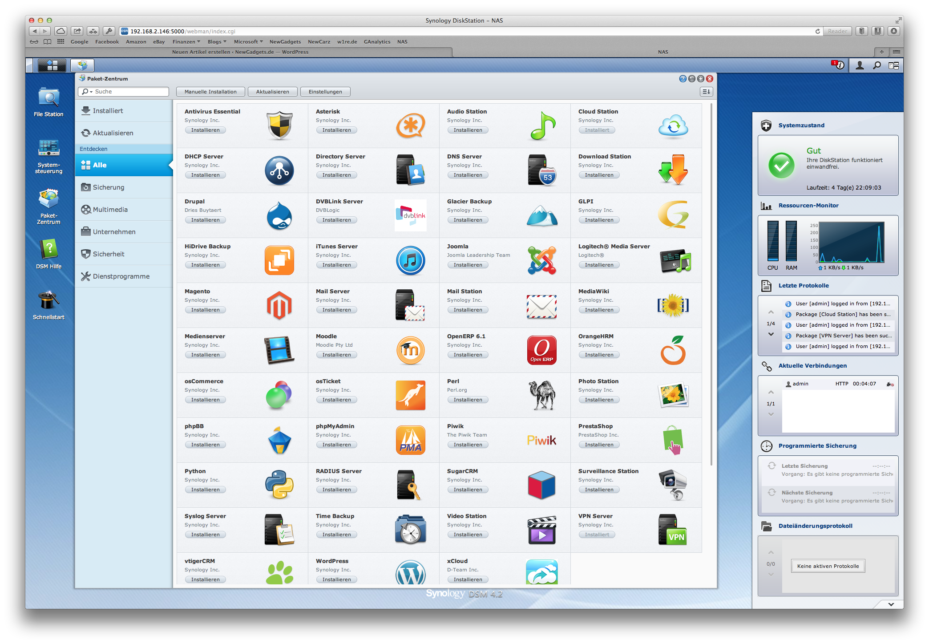
Task: Select Multimedia category
Action: 124,210
